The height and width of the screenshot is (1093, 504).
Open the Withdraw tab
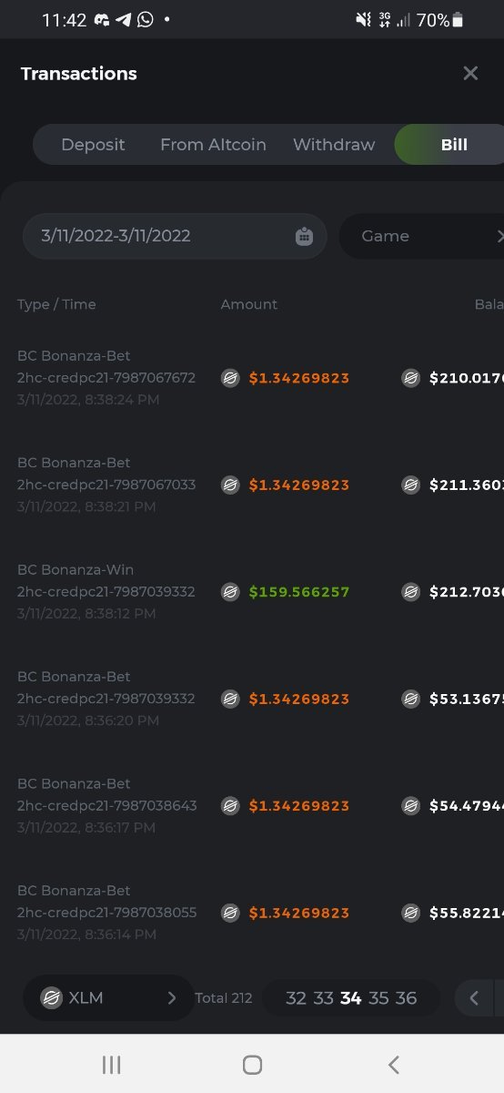coord(334,145)
